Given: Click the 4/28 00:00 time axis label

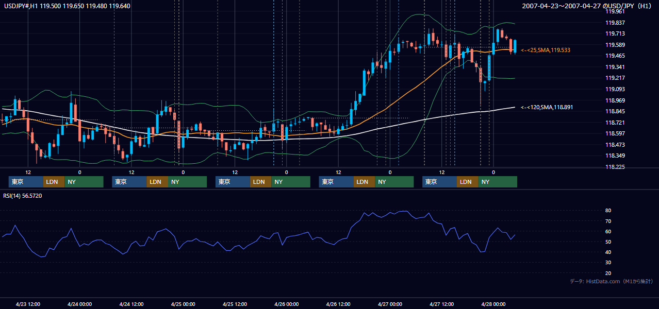Looking at the screenshot, I should click(x=493, y=304).
